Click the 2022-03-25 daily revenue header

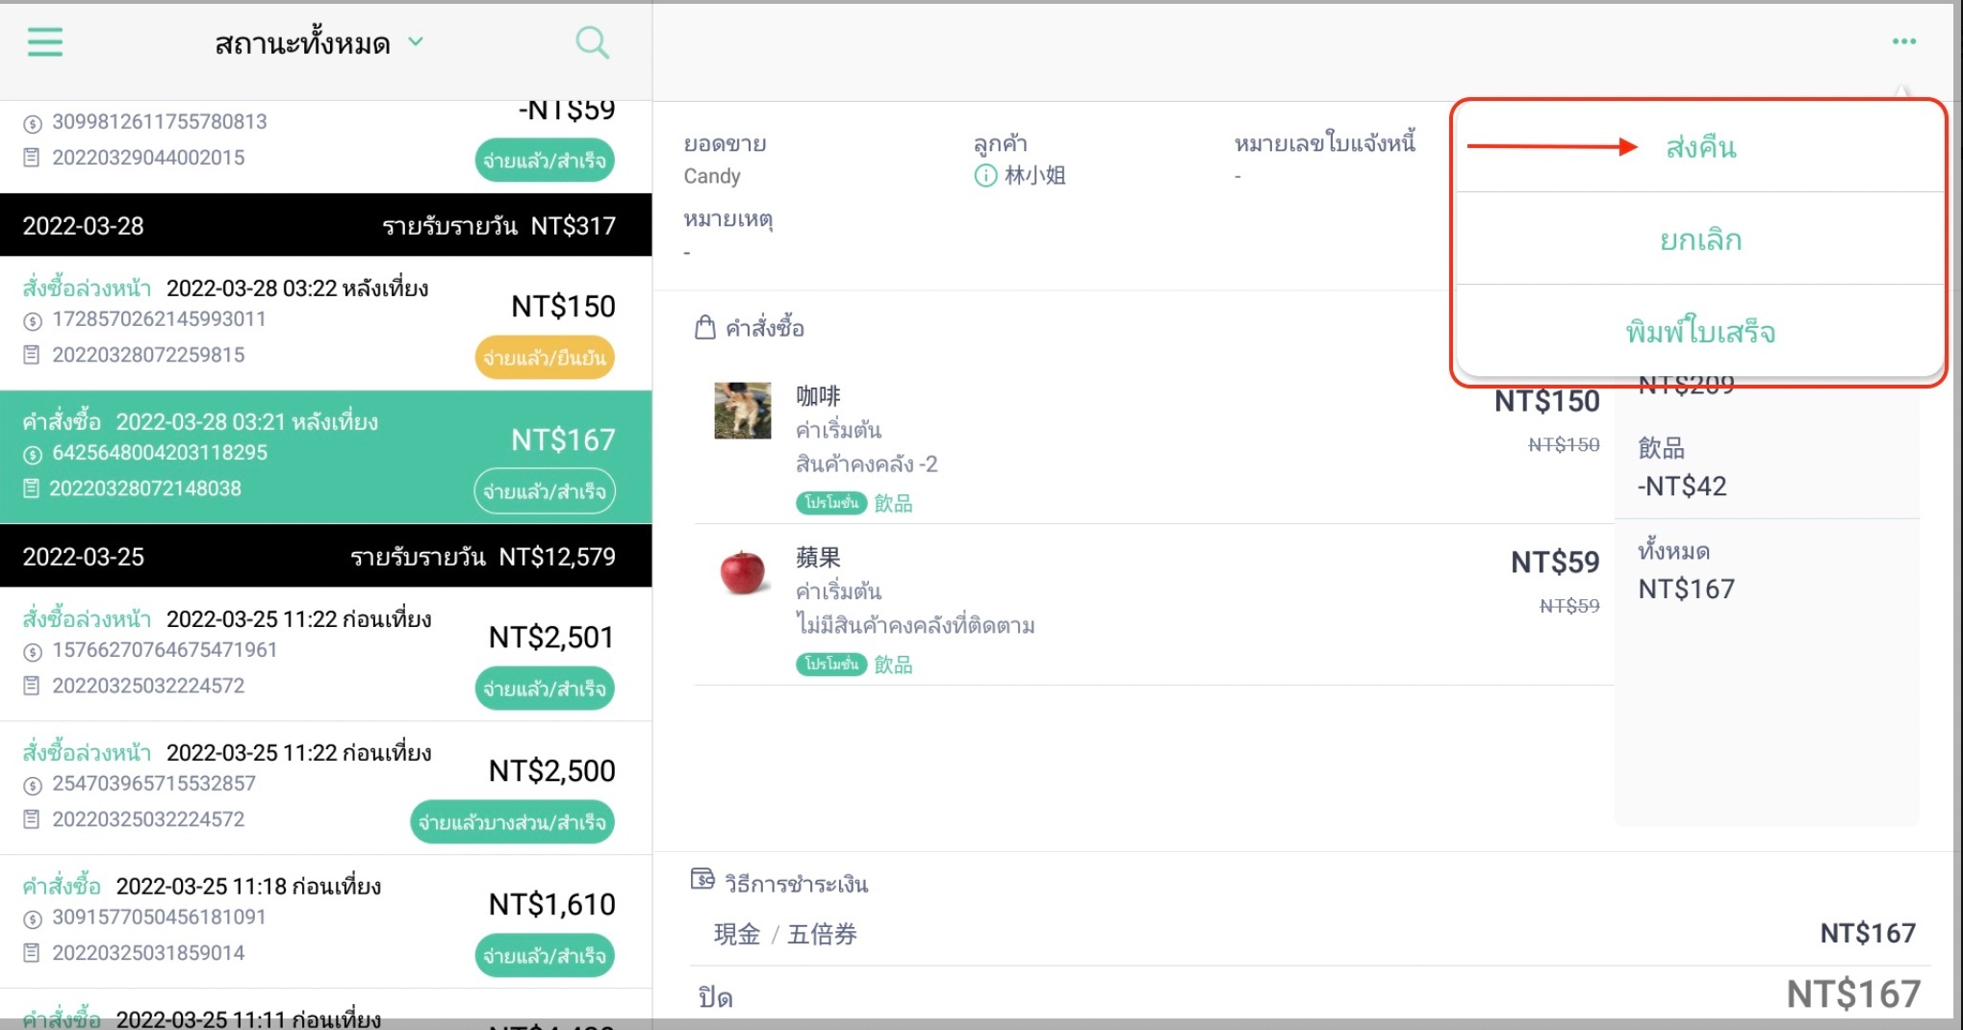coord(326,557)
